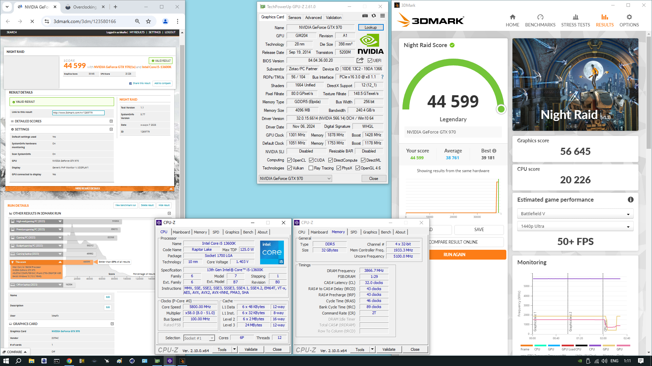
Task: Open Tools dropdown arrow in CPU-Z CPU window
Action: click(x=234, y=349)
